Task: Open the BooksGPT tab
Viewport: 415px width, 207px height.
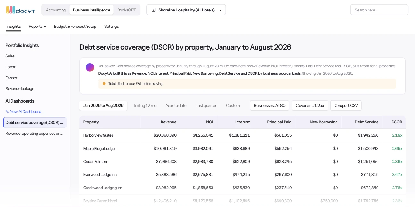Action: click(x=127, y=10)
